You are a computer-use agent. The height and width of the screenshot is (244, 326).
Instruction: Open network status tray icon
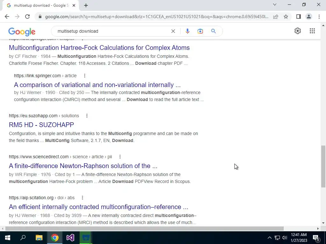tap(277, 238)
